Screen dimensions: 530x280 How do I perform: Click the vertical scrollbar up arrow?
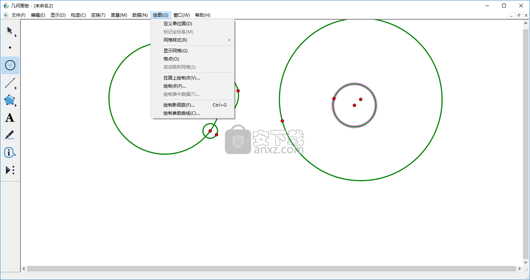(526, 23)
